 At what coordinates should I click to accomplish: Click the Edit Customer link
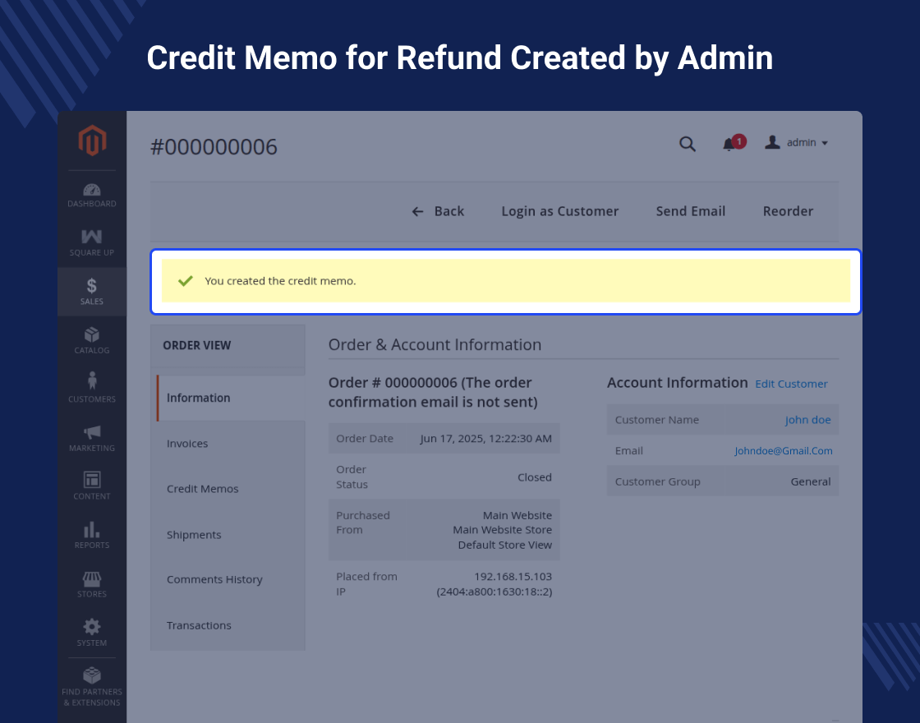point(791,384)
